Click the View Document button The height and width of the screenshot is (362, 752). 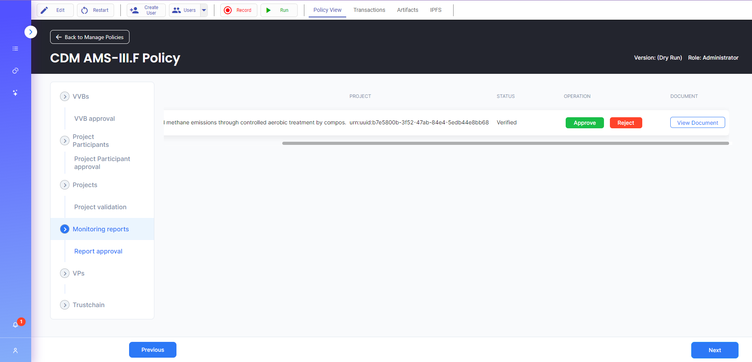point(698,123)
